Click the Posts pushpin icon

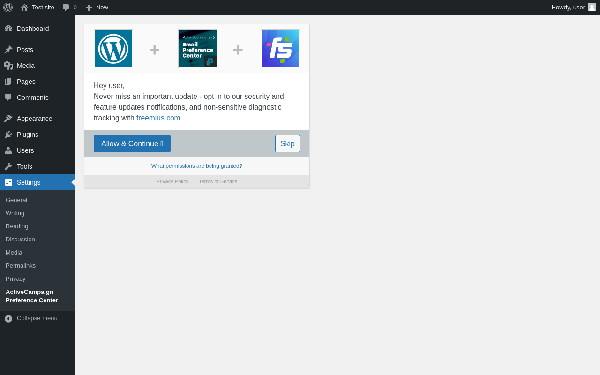point(8,50)
